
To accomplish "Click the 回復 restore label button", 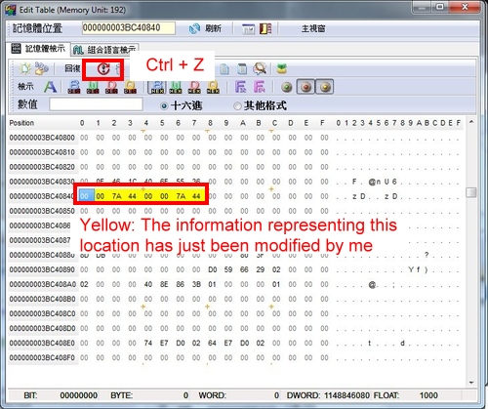I will pos(72,68).
